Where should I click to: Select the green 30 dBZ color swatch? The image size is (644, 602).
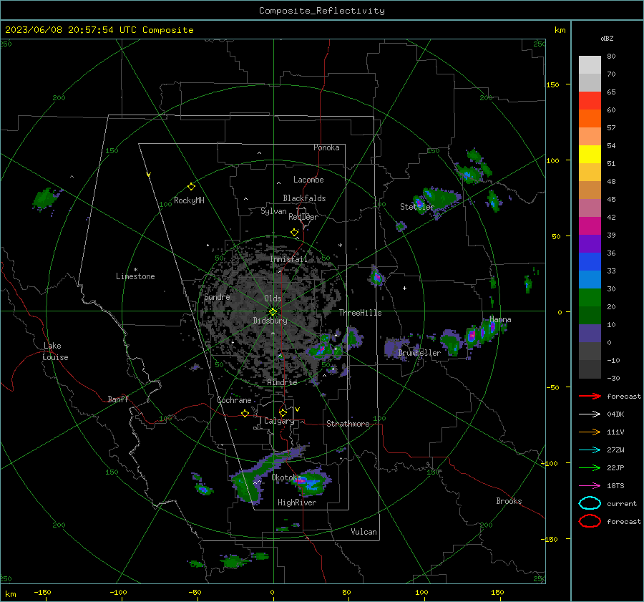[x=590, y=297]
